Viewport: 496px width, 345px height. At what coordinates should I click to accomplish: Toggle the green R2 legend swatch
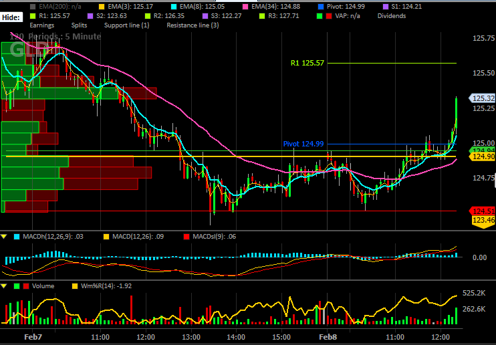148,16
